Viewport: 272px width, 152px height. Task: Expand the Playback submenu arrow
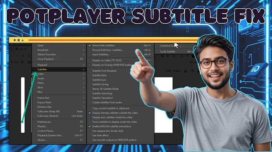pyautogui.click(x=83, y=65)
